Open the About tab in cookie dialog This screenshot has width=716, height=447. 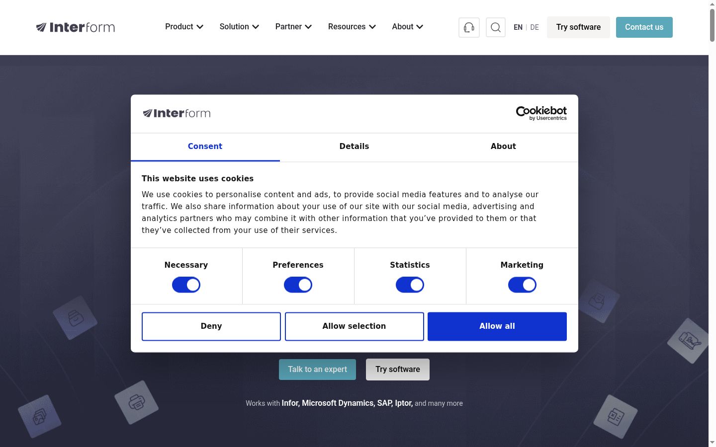tap(503, 147)
